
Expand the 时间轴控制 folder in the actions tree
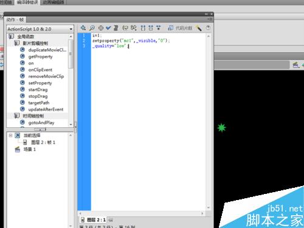pyautogui.click(x=16, y=116)
